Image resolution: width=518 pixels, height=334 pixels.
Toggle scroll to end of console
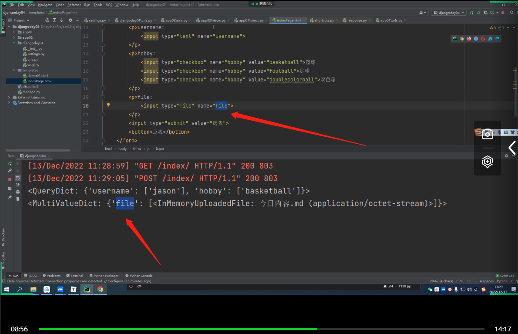click(18, 185)
